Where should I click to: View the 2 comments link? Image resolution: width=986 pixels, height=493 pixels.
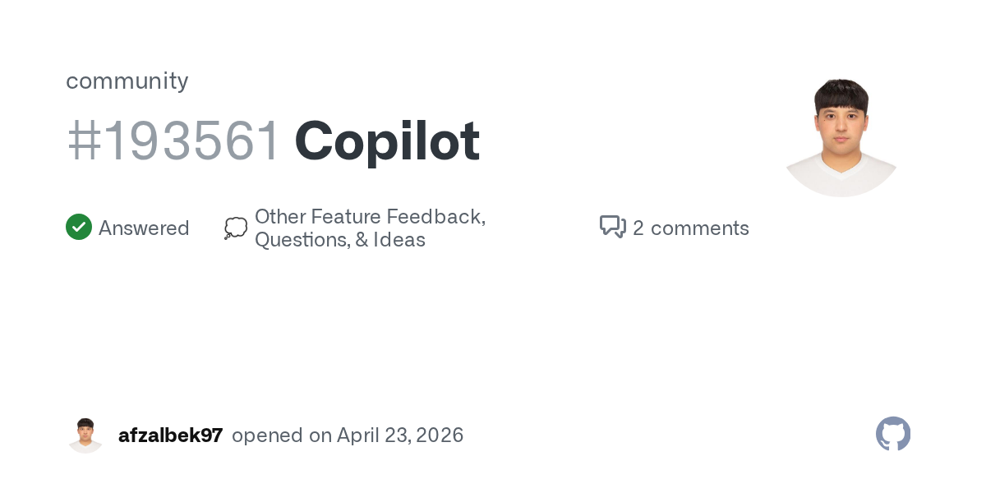pyautogui.click(x=690, y=228)
